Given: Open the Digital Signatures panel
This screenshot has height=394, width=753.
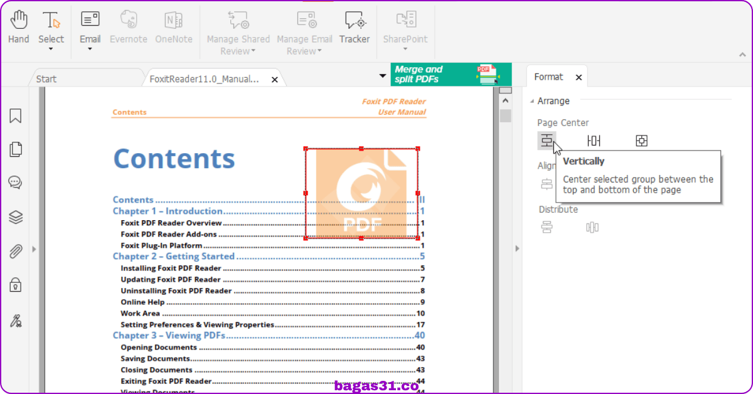Looking at the screenshot, I should [x=16, y=321].
